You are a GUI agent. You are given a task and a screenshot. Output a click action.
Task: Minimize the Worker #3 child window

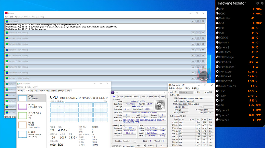(x=193, y=38)
